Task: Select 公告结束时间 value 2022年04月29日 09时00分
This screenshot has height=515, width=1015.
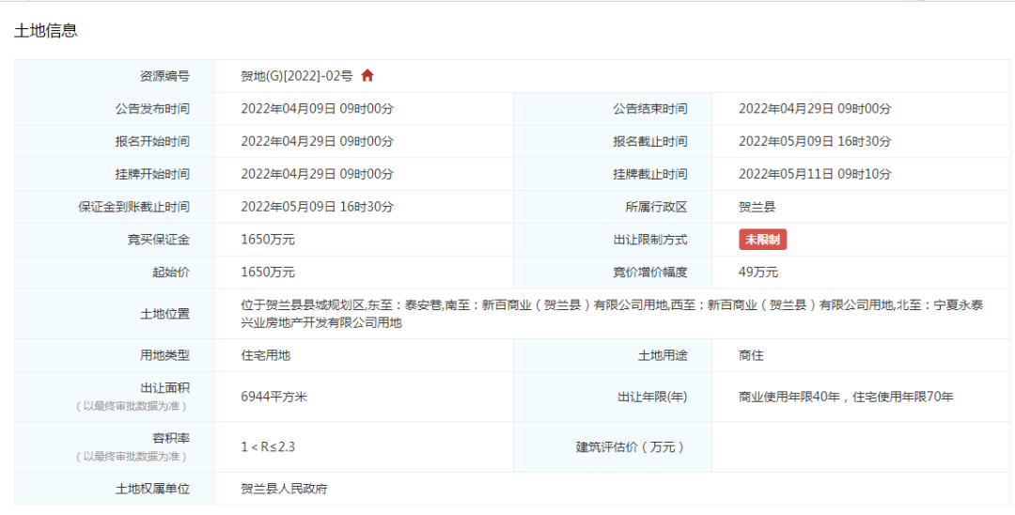Action: coord(815,109)
